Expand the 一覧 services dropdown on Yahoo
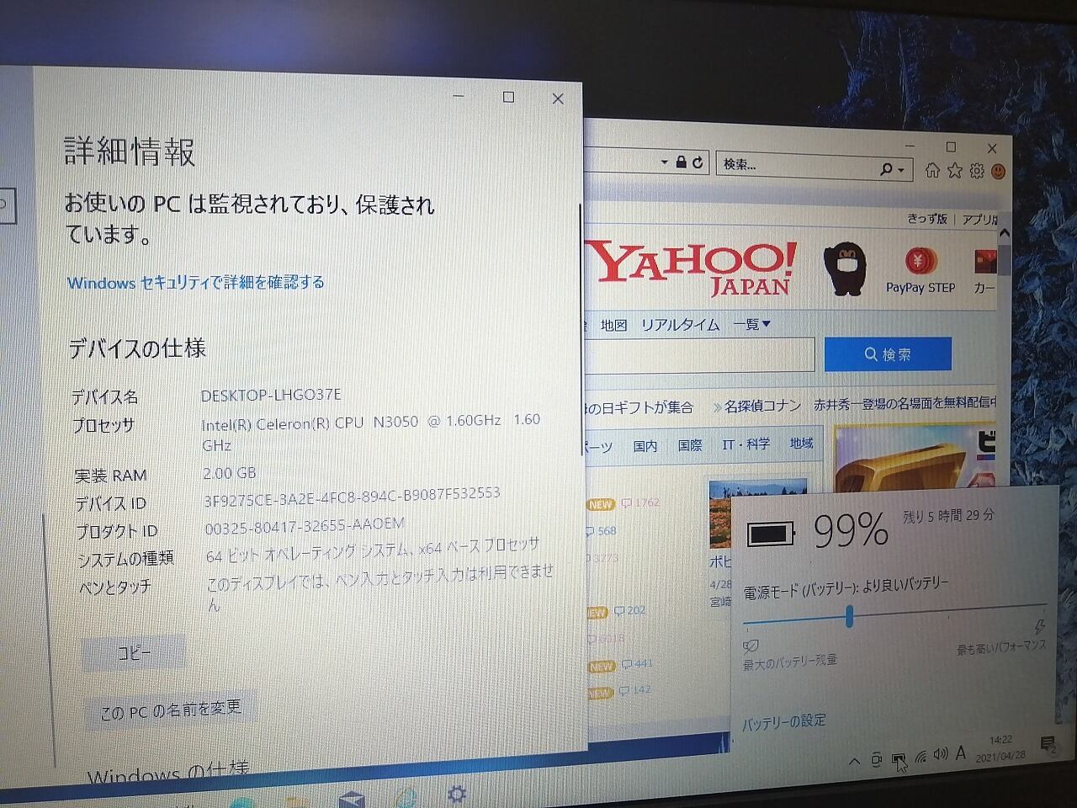 point(751,324)
